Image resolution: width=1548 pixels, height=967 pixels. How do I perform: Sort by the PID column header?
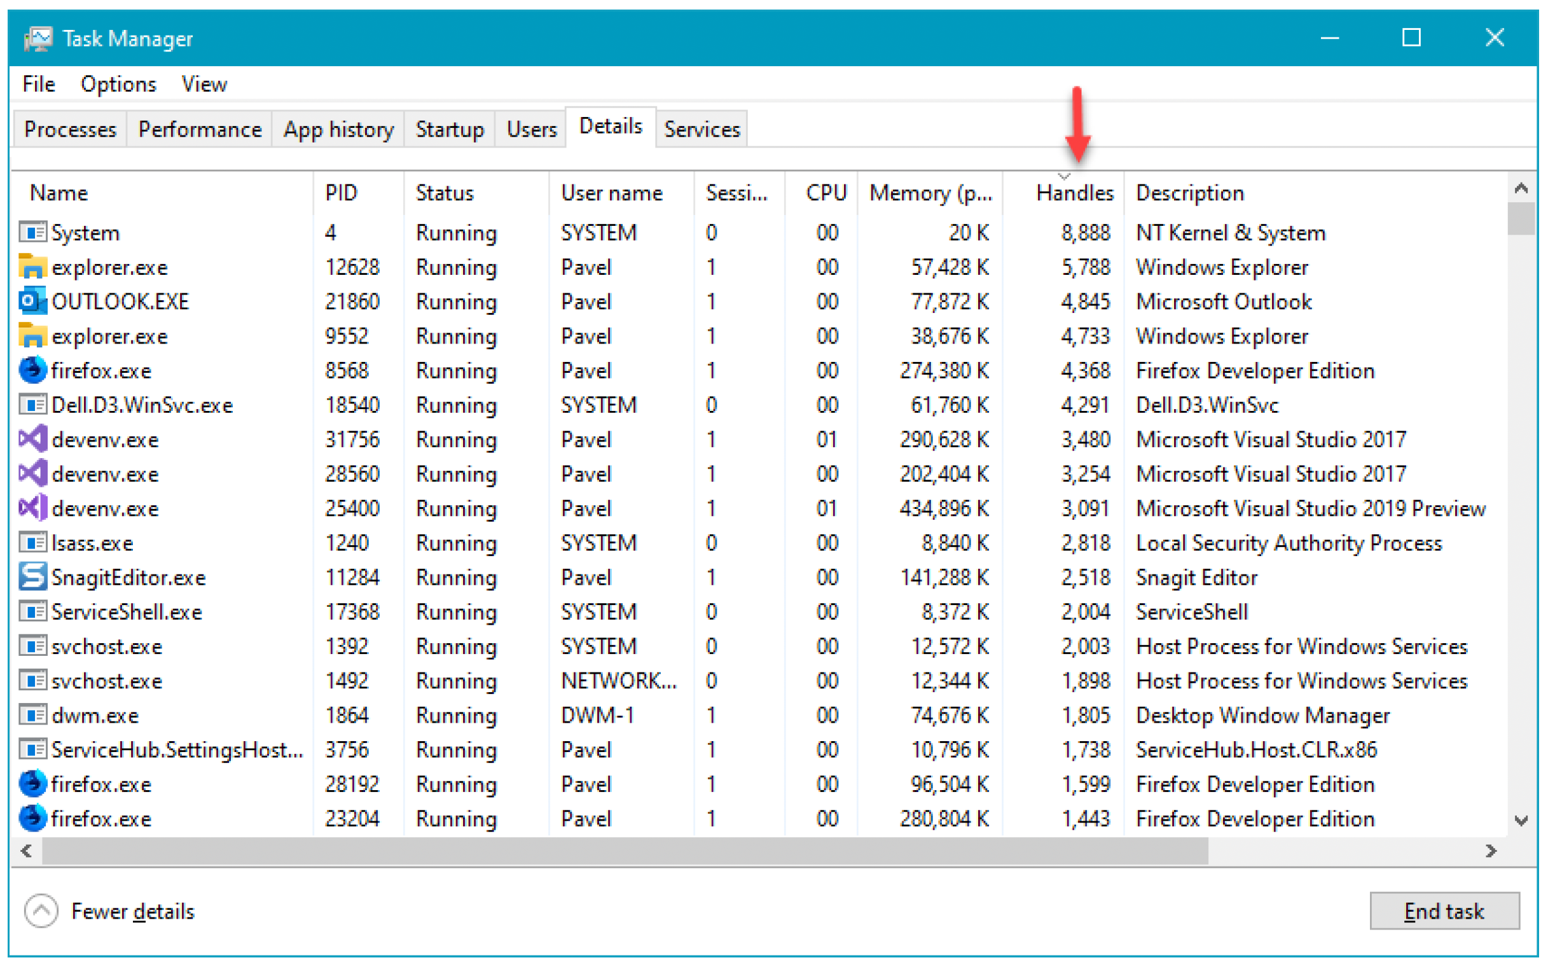pos(359,193)
